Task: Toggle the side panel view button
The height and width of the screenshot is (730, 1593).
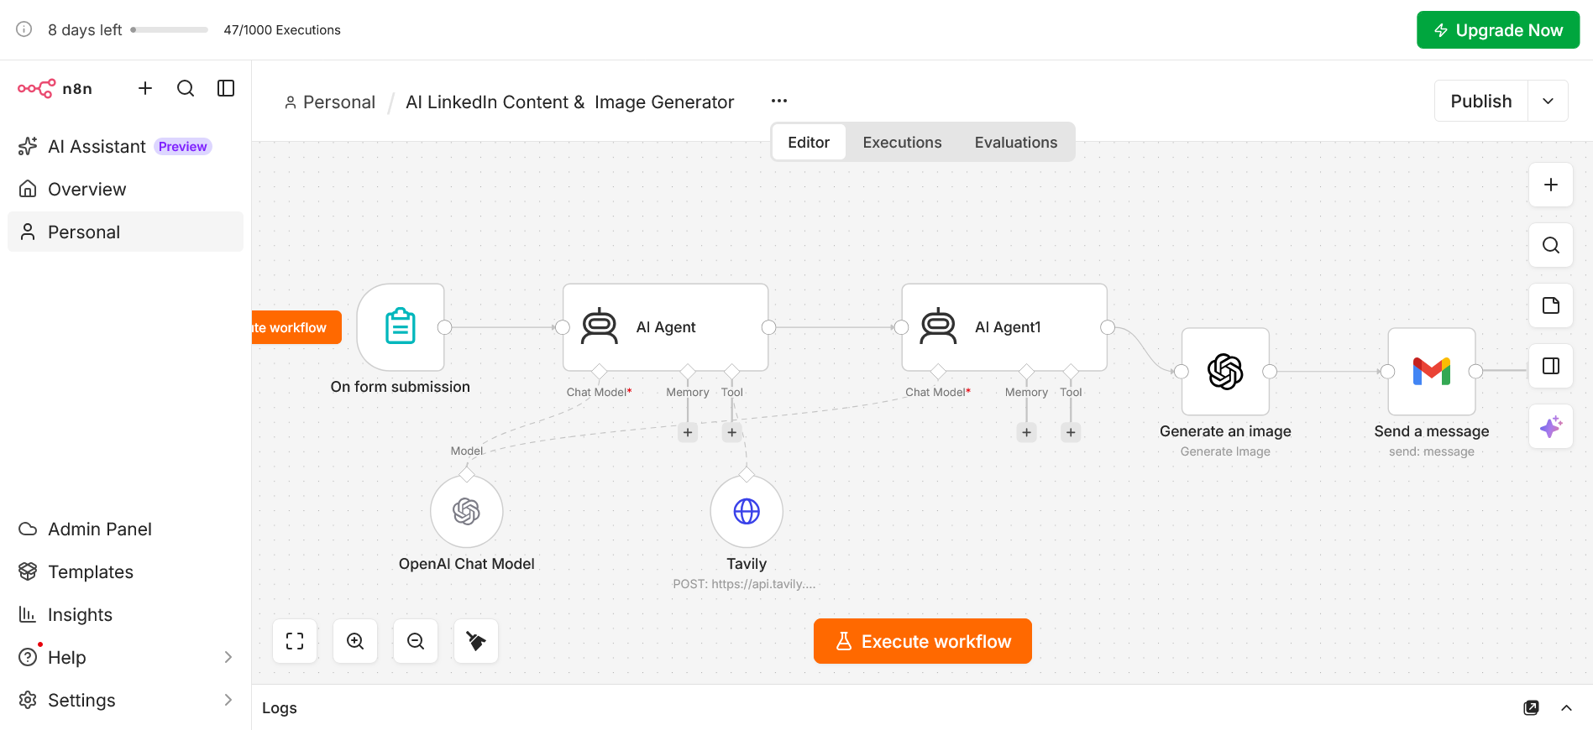Action: [x=1551, y=366]
